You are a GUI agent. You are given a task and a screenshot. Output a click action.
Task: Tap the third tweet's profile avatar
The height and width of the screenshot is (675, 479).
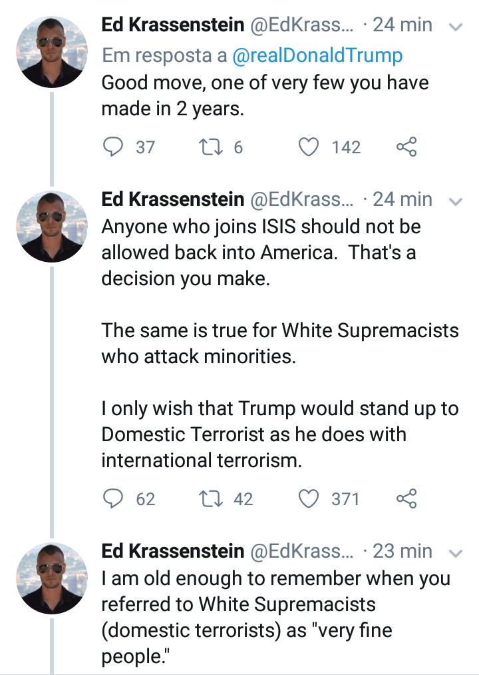(x=52, y=578)
